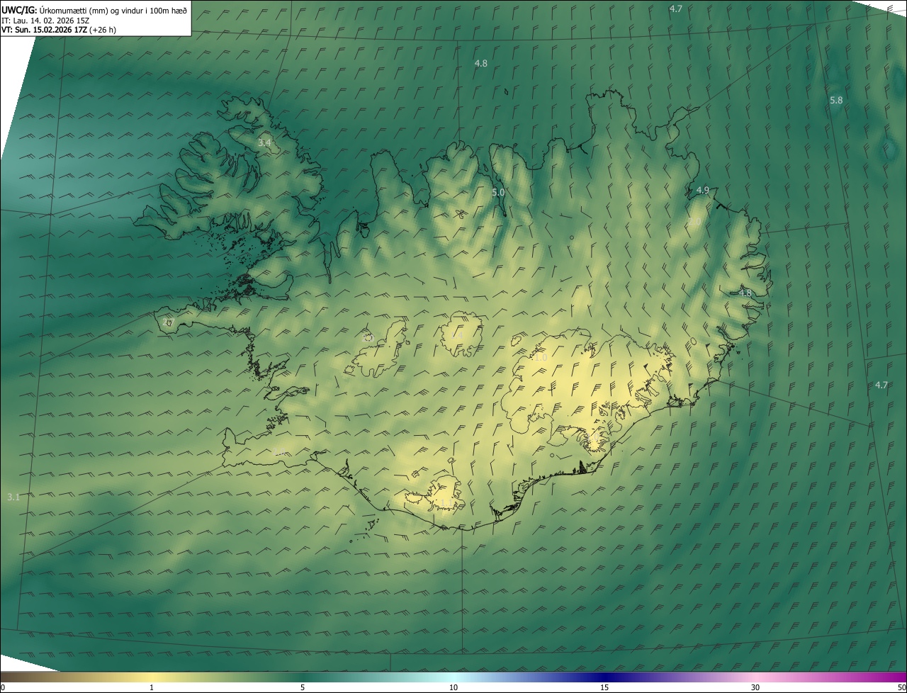The width and height of the screenshot is (907, 693).
Task: Click the 50 tick label on the color scale
Action: click(901, 687)
